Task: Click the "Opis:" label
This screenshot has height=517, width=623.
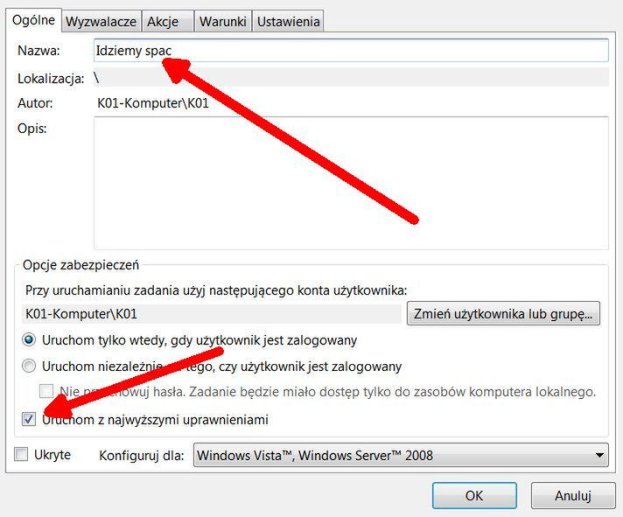Action: (x=32, y=129)
